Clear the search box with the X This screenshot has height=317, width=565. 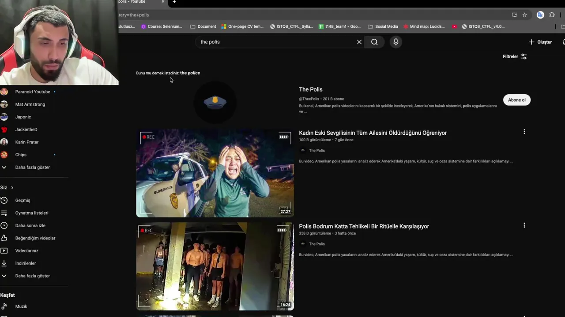[x=359, y=42]
